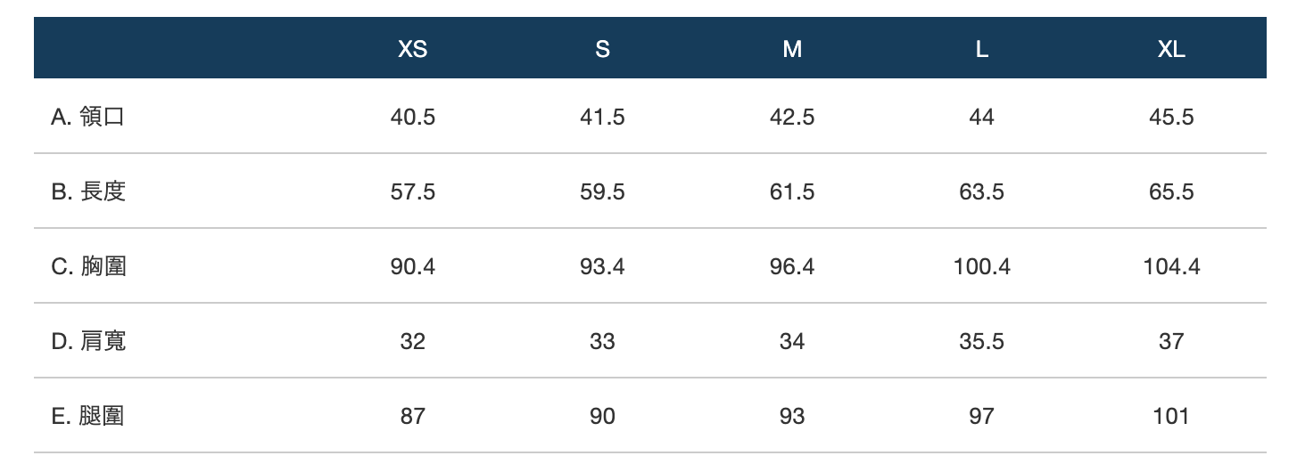Click the XS size column header
1297x472 pixels.
pyautogui.click(x=412, y=50)
